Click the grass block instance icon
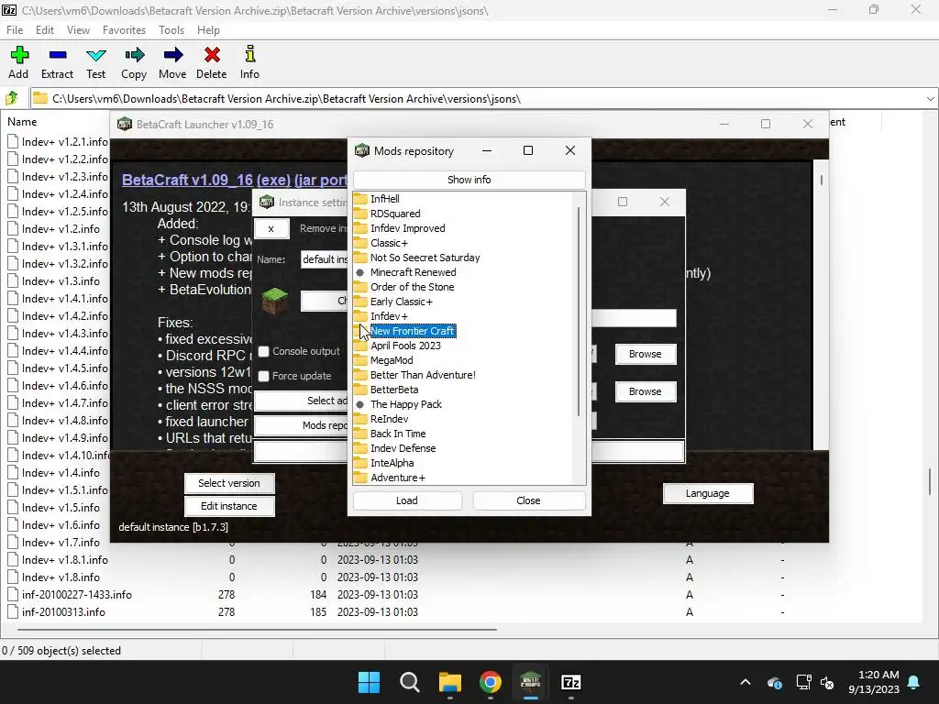 point(275,301)
